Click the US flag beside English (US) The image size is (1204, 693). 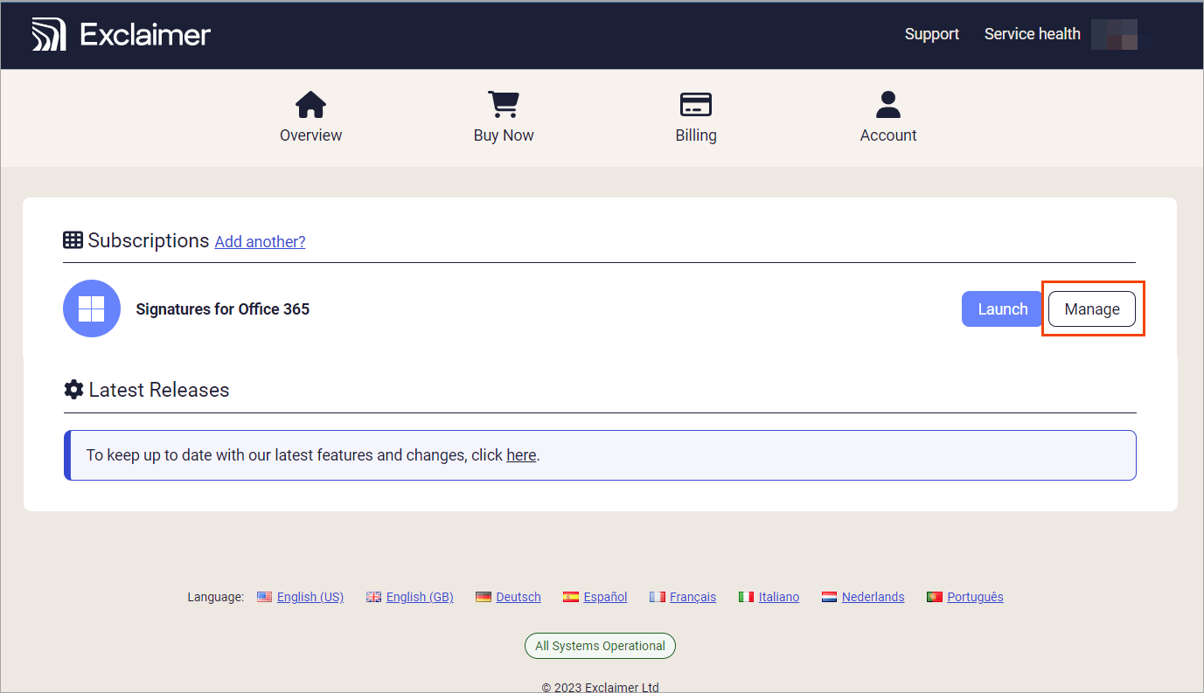click(265, 596)
